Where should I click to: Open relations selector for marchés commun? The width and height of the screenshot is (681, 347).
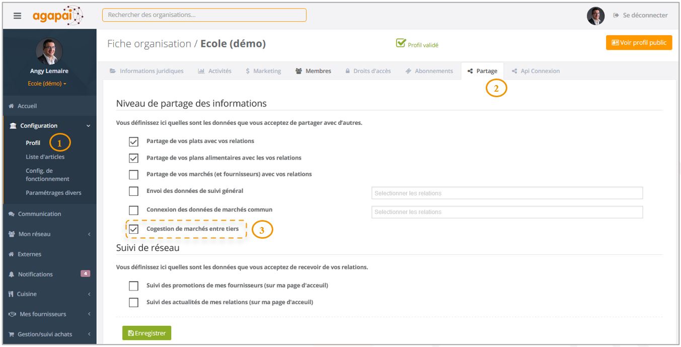pyautogui.click(x=507, y=212)
